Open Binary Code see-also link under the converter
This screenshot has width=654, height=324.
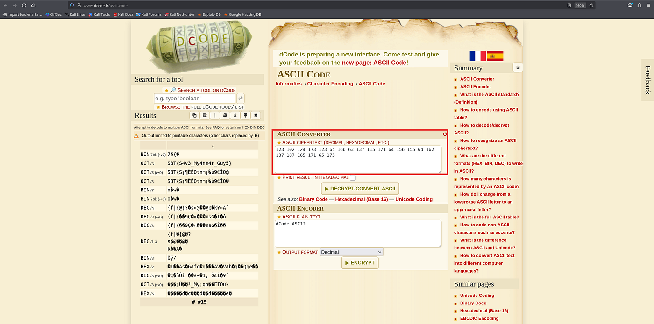313,199
